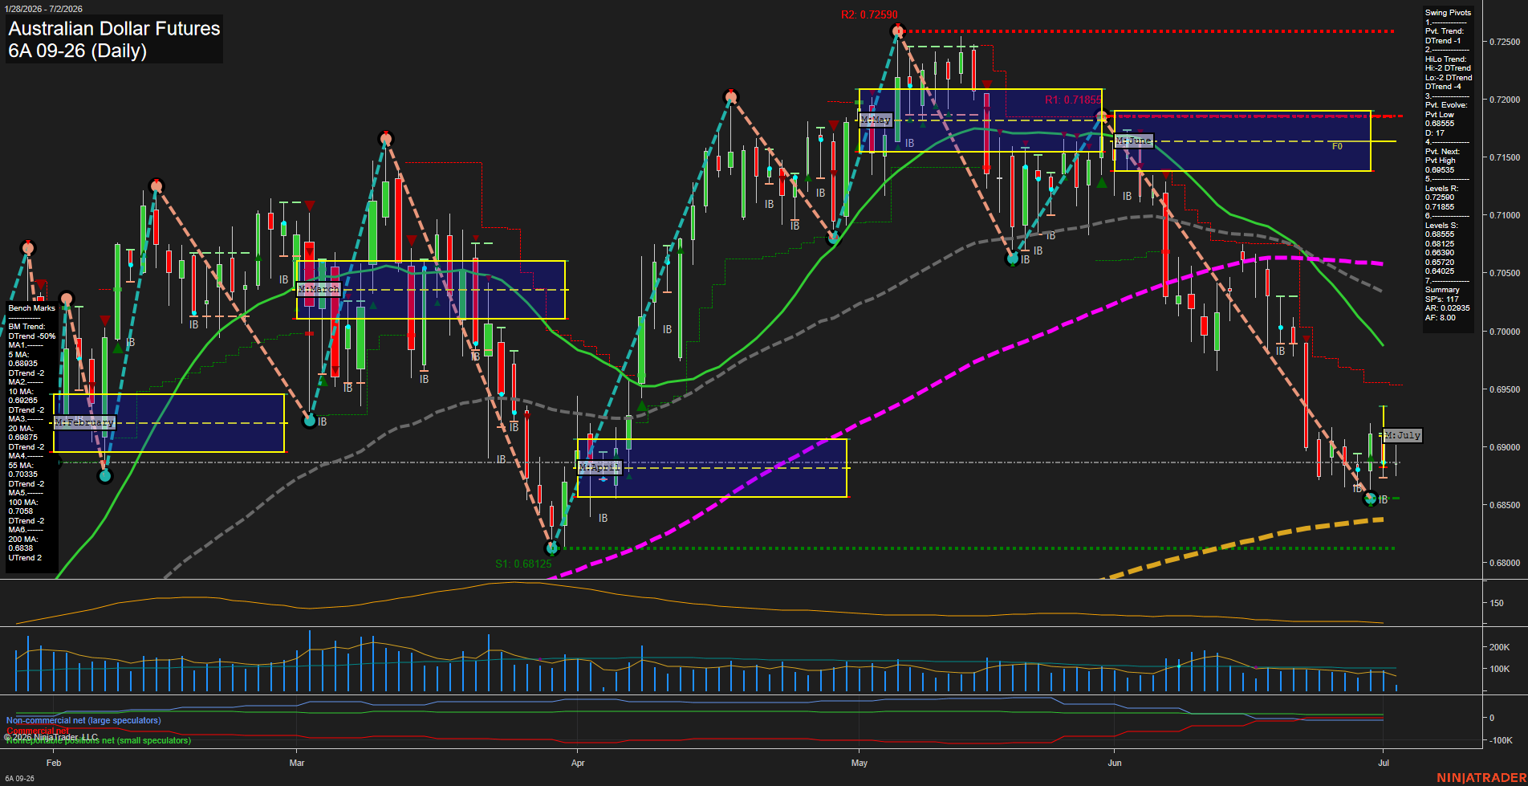Click the 0.70000 price axis label

(x=1505, y=332)
